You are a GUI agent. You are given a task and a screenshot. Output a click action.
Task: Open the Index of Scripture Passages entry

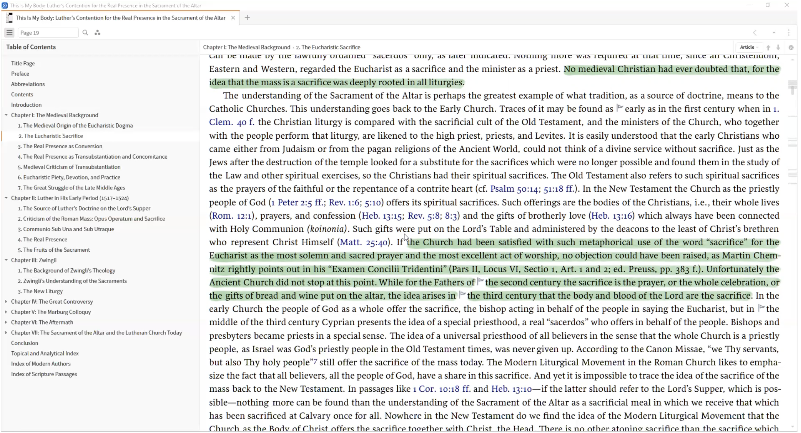[44, 374]
